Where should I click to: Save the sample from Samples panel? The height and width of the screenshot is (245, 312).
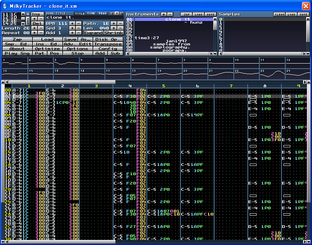304,14
